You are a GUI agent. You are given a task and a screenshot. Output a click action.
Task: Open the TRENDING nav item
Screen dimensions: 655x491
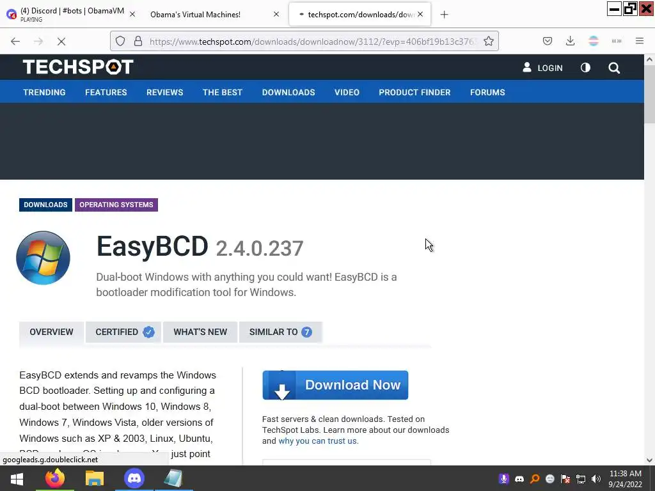[44, 92]
